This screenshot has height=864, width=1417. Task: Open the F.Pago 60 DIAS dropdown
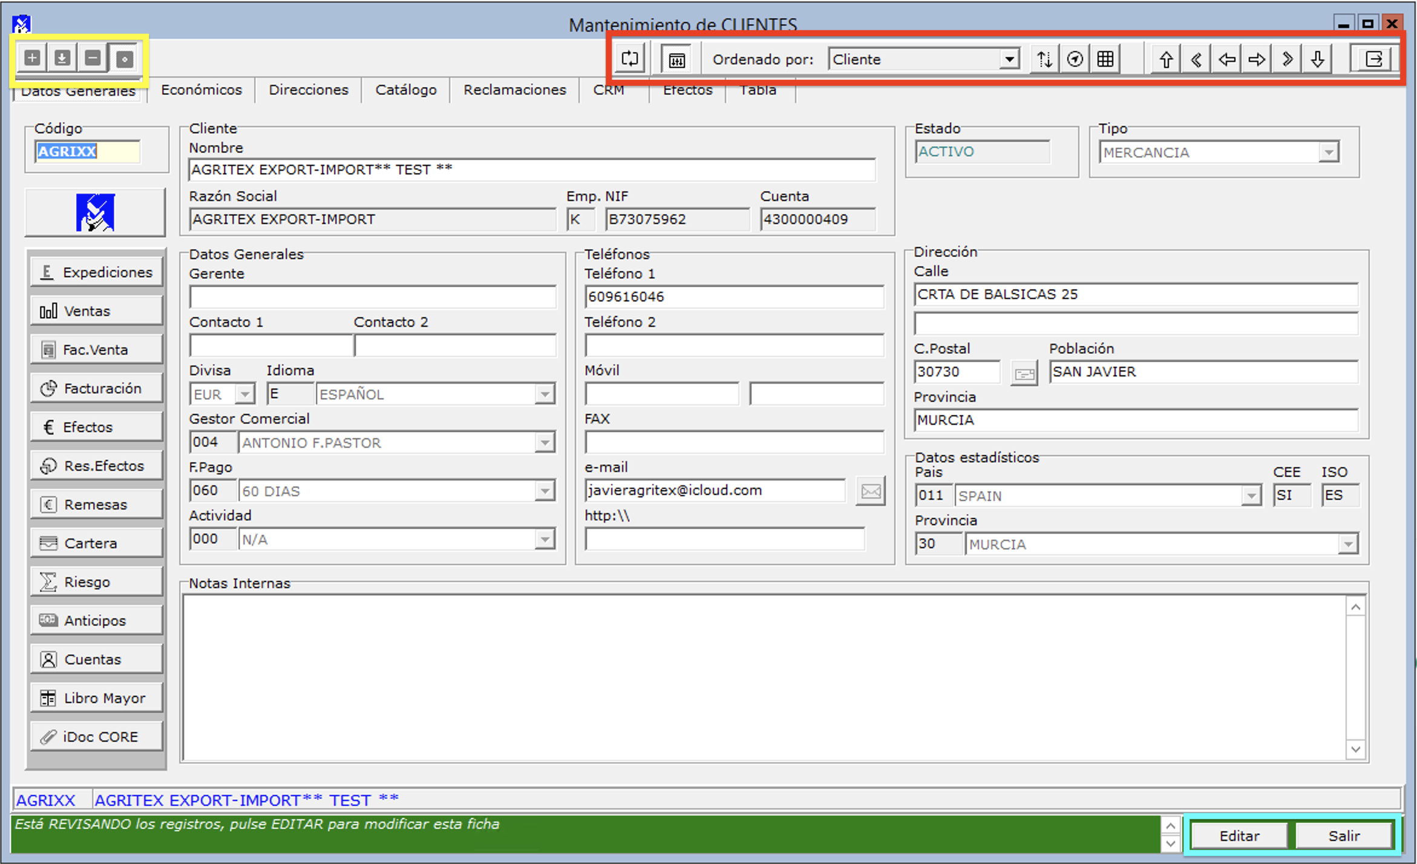pos(545,491)
